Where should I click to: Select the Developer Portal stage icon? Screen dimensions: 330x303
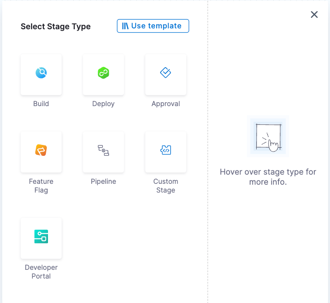click(x=41, y=237)
